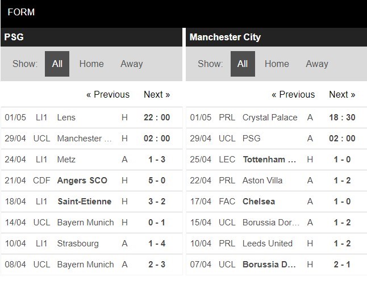This screenshot has height=281, width=367.
Task: Select All filter in Manchester City panel
Action: [243, 64]
